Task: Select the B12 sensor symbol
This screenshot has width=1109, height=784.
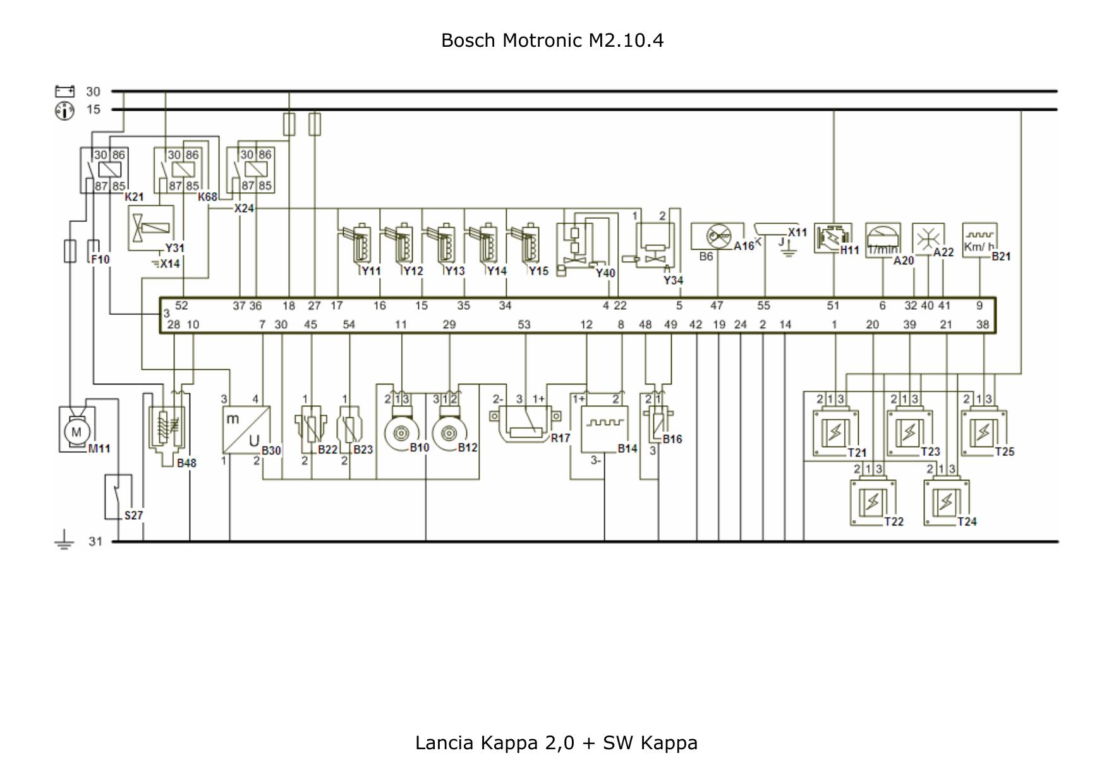Action: [x=450, y=430]
